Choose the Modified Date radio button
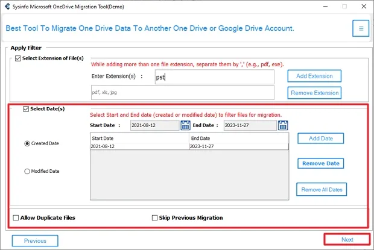The image size is (374, 250). [27, 171]
